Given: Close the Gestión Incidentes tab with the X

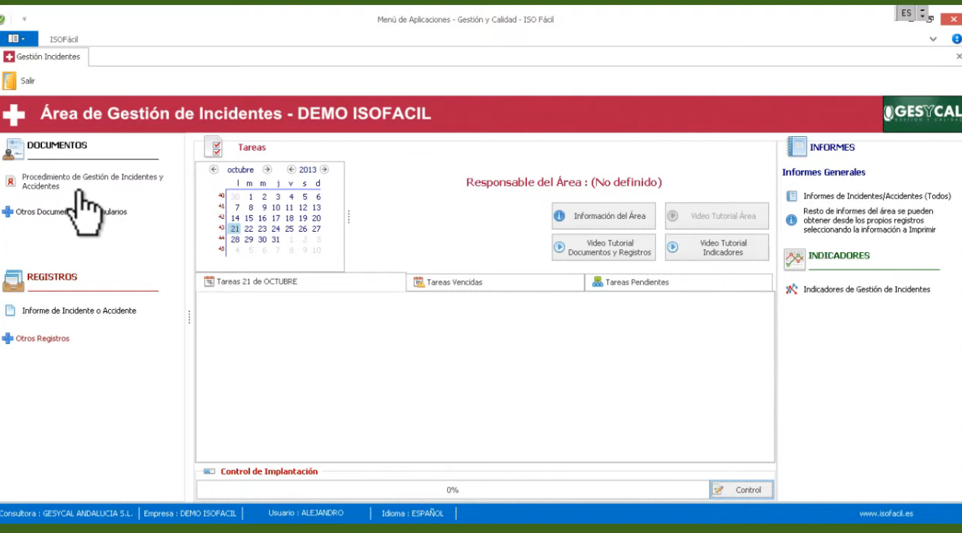Looking at the screenshot, I should coord(959,56).
